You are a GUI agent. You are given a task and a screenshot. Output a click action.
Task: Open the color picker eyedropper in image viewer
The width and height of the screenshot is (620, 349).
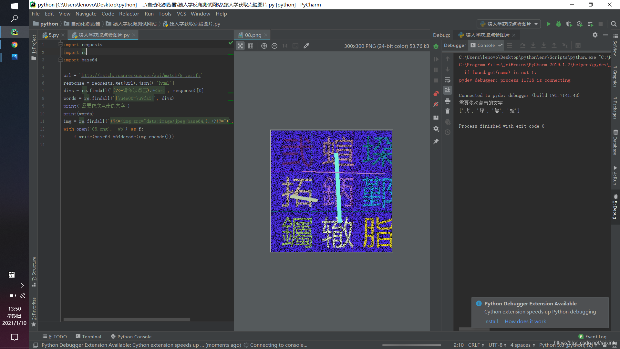tap(306, 46)
